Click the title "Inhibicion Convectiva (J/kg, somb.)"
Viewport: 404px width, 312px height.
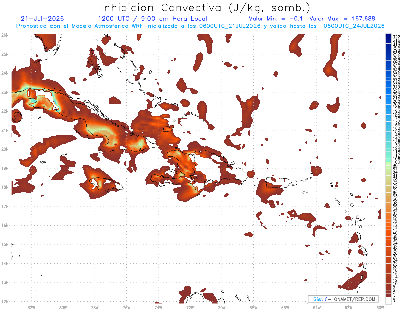206,8
